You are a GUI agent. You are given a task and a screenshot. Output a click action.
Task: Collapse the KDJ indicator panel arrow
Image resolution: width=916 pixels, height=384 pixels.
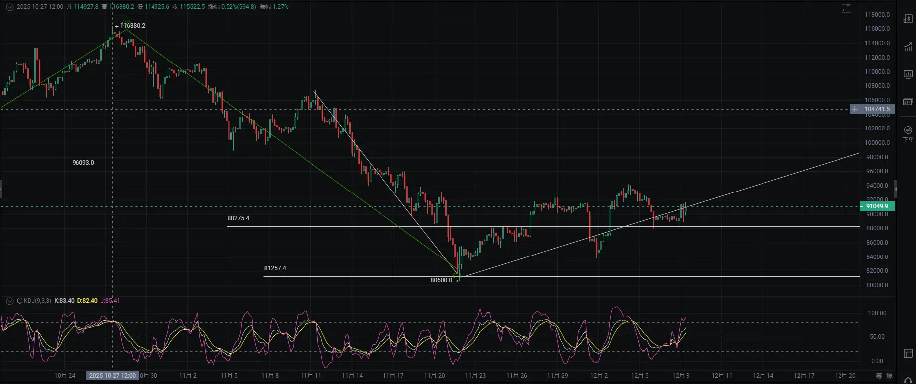[10, 301]
